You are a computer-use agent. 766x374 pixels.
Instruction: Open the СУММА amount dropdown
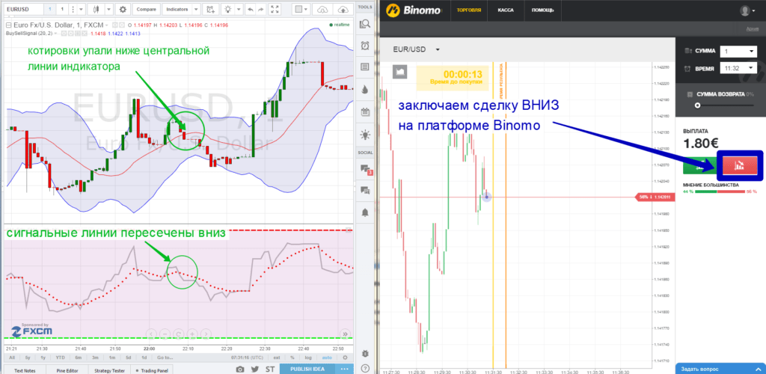tap(738, 52)
